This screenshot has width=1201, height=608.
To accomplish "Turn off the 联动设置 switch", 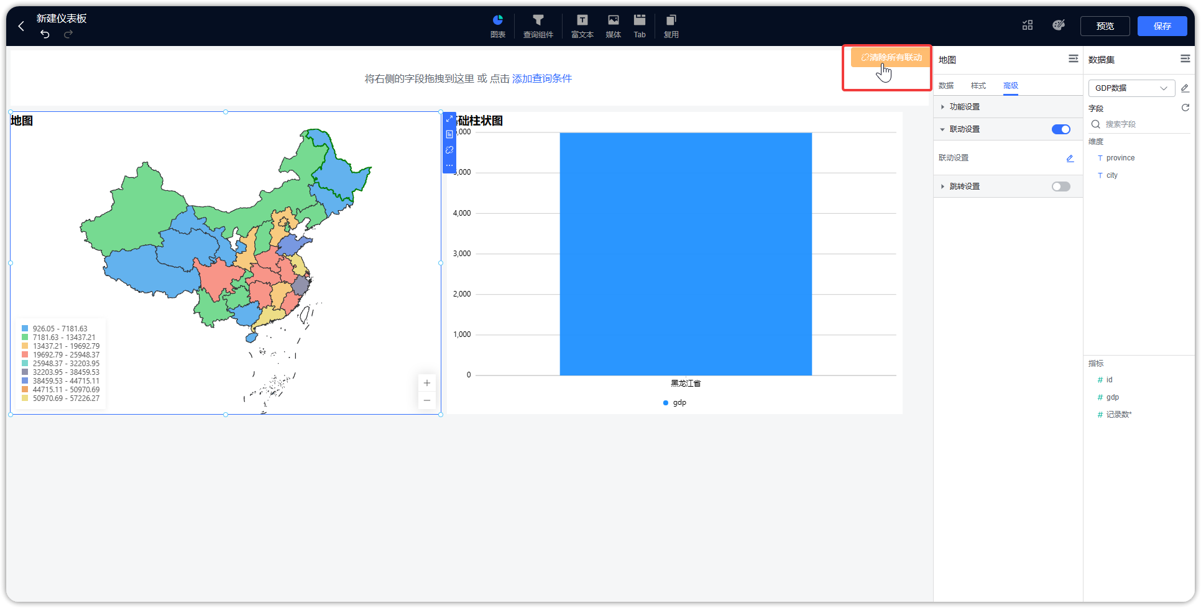I will point(1061,129).
